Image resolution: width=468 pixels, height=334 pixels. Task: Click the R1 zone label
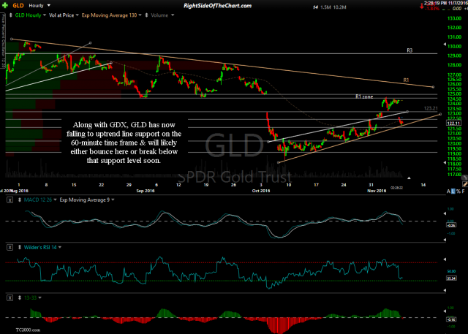pos(364,96)
